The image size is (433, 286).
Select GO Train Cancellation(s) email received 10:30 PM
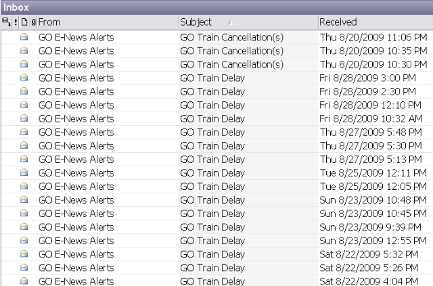click(x=231, y=65)
